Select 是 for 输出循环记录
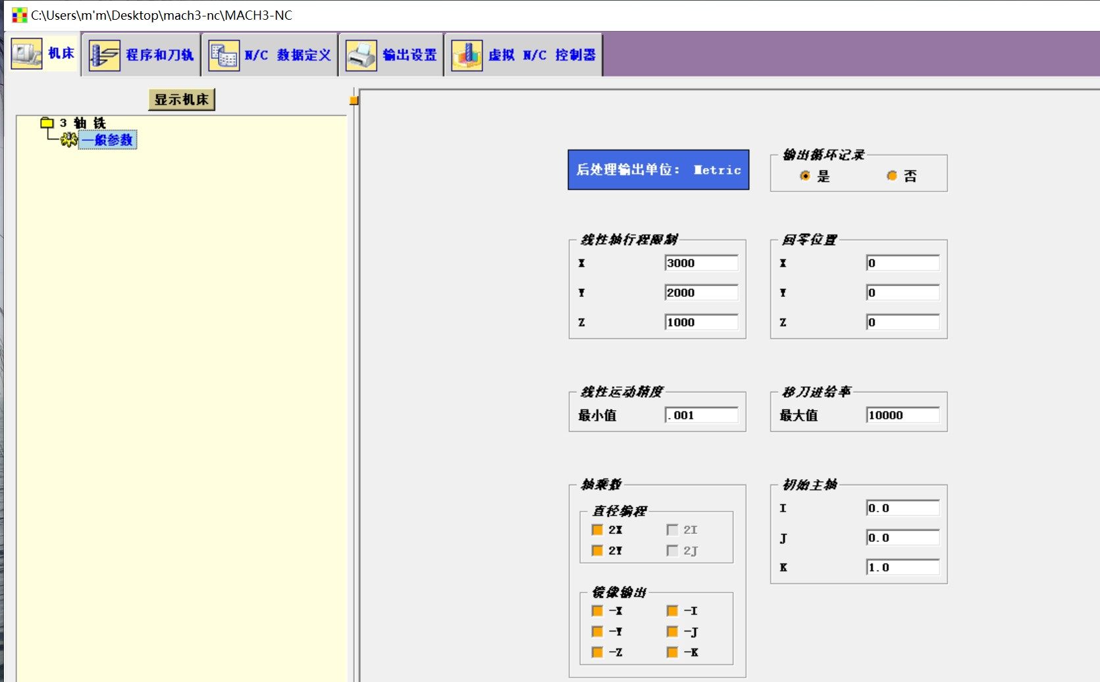This screenshot has width=1100, height=682. pyautogui.click(x=805, y=176)
